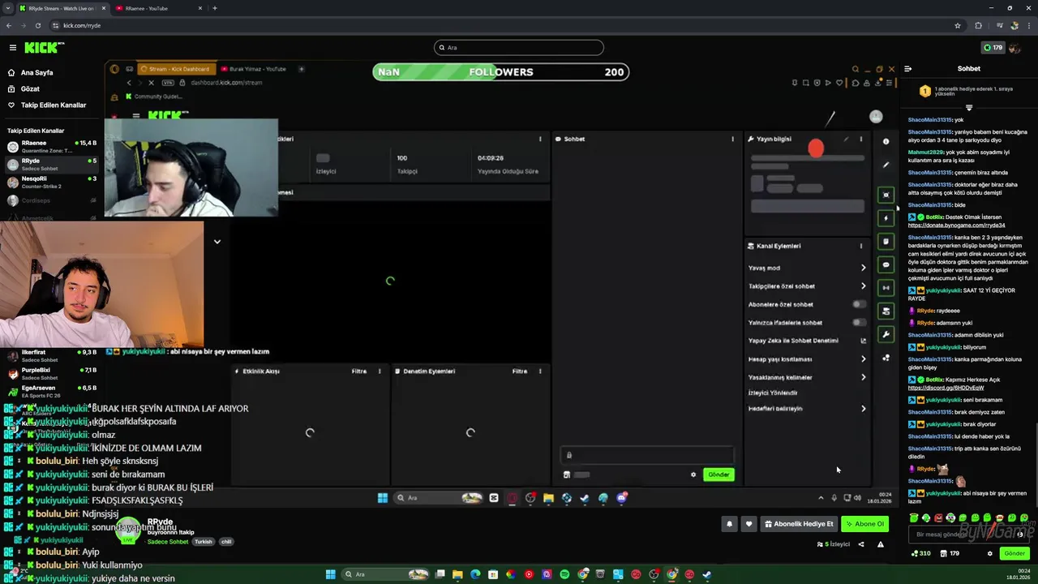Open browser extensions puzzle icon
The height and width of the screenshot is (584, 1038).
coord(979,25)
